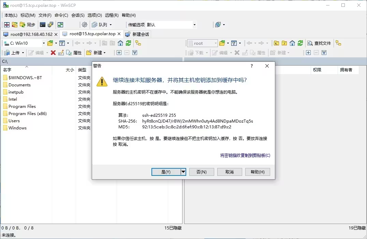This screenshot has width=367, height=239.
Task: Click the 否(N) button
Action: [x=202, y=172]
